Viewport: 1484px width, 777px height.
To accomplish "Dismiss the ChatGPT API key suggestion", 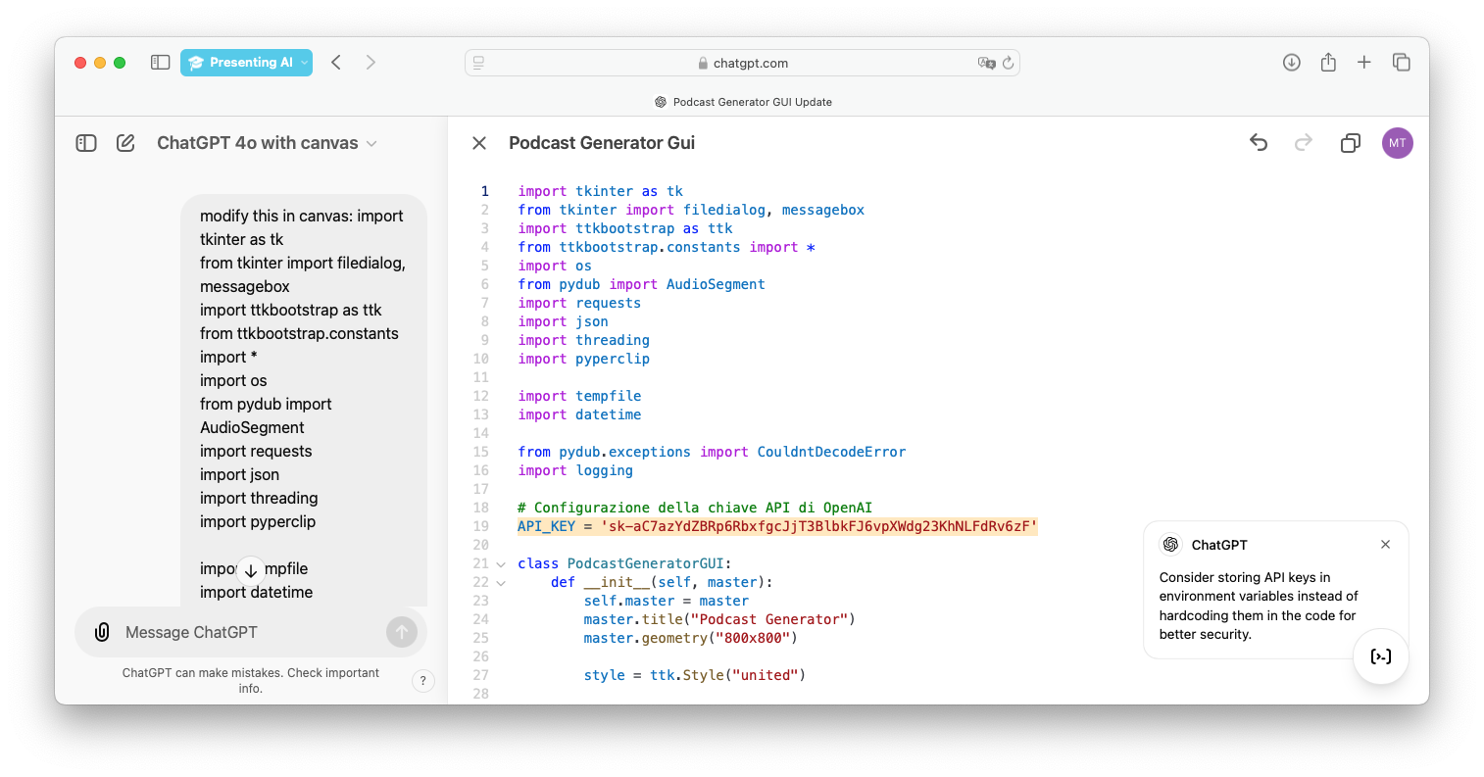I will (x=1385, y=545).
